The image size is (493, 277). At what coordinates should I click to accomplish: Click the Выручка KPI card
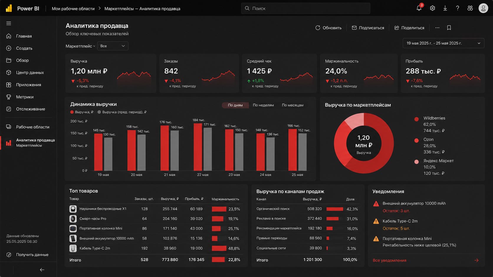pyautogui.click(x=111, y=73)
